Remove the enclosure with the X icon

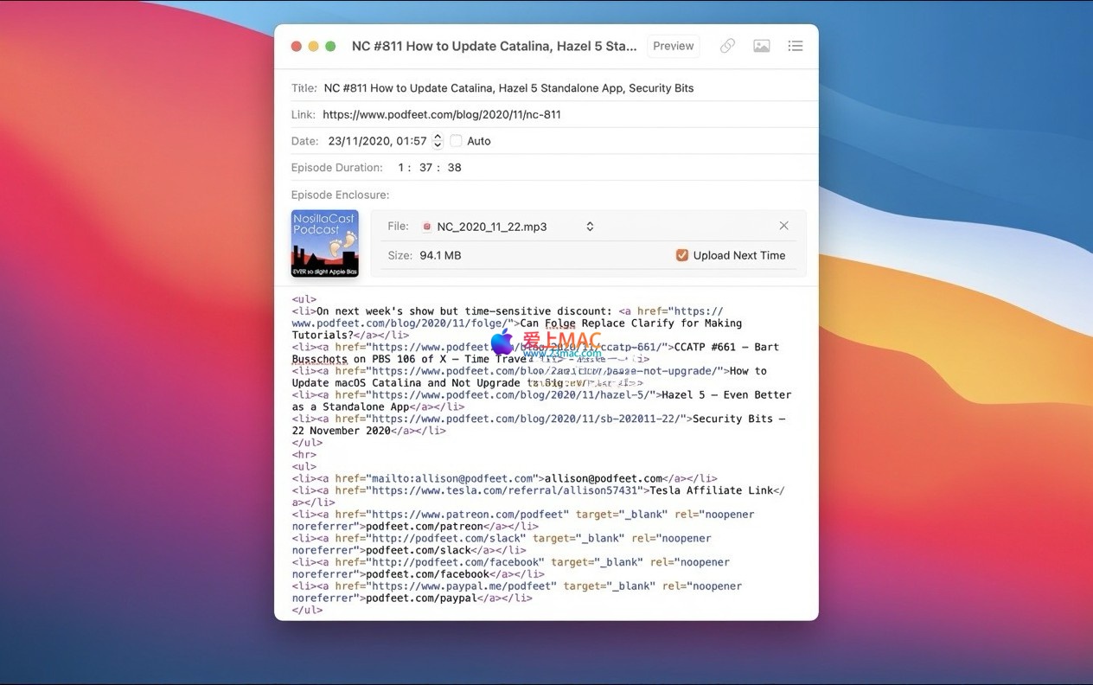pyautogui.click(x=783, y=226)
